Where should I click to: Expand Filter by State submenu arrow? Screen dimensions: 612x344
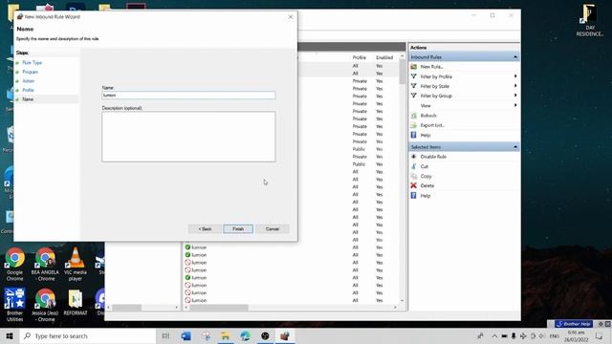[515, 86]
